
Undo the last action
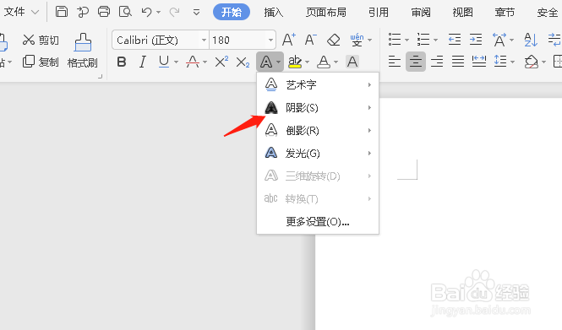[146, 12]
